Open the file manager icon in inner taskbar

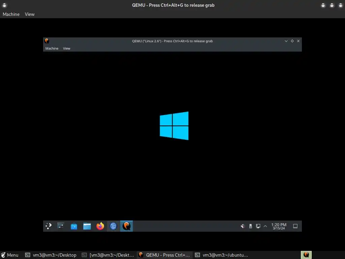coord(87,226)
